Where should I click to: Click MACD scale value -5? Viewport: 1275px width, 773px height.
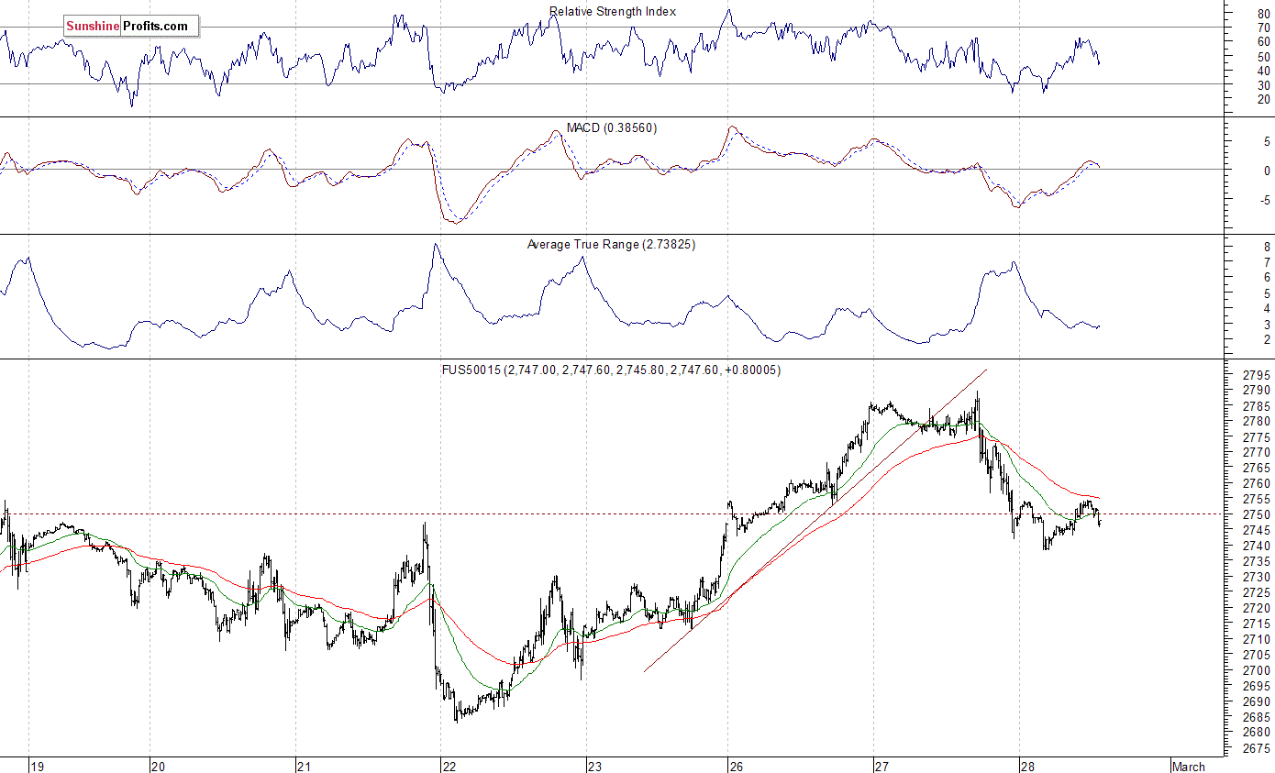pos(1265,200)
